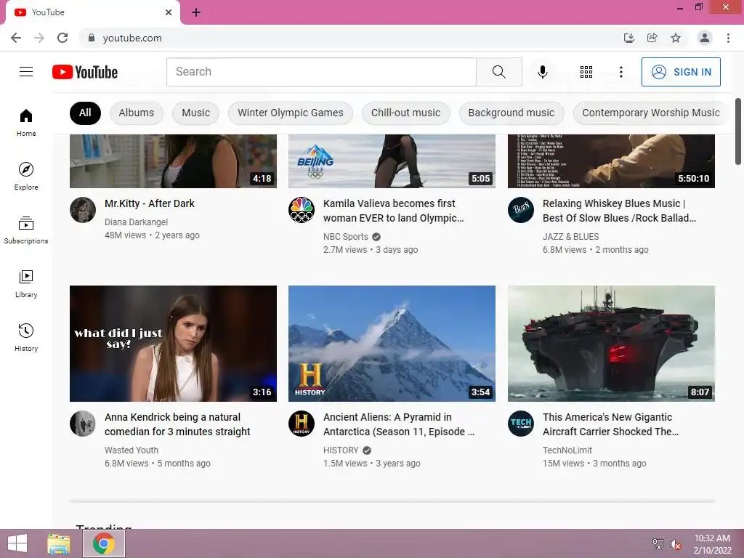Open Diana Darkangel channel avatar
The height and width of the screenshot is (558, 744).
pyautogui.click(x=83, y=210)
